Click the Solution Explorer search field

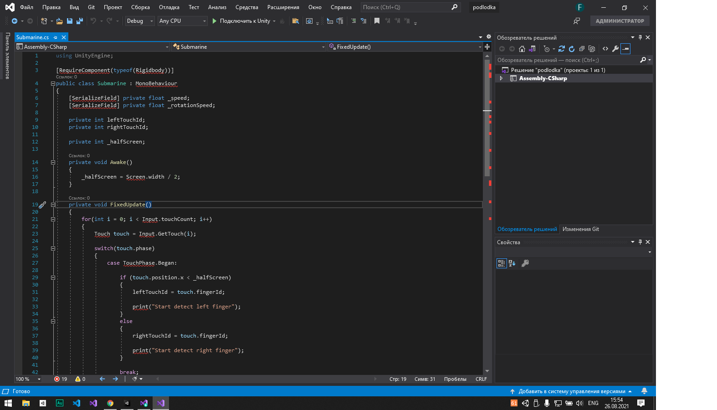point(568,60)
